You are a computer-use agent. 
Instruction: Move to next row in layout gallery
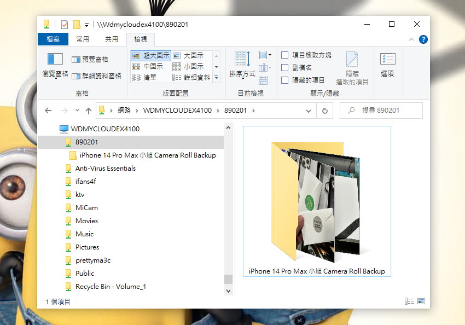(217, 67)
